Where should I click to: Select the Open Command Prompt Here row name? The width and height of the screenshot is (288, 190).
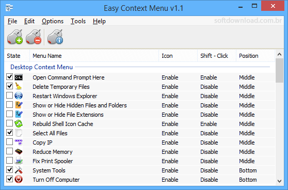pos(69,77)
